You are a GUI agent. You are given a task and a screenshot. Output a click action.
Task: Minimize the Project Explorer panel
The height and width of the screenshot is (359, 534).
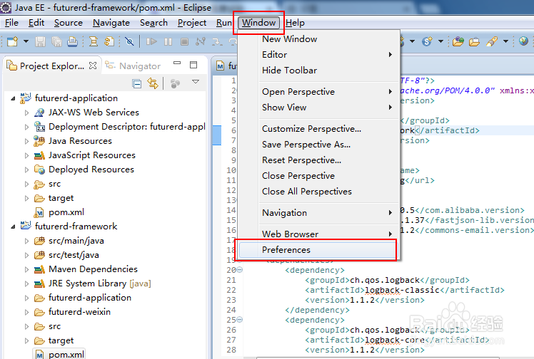(x=177, y=63)
